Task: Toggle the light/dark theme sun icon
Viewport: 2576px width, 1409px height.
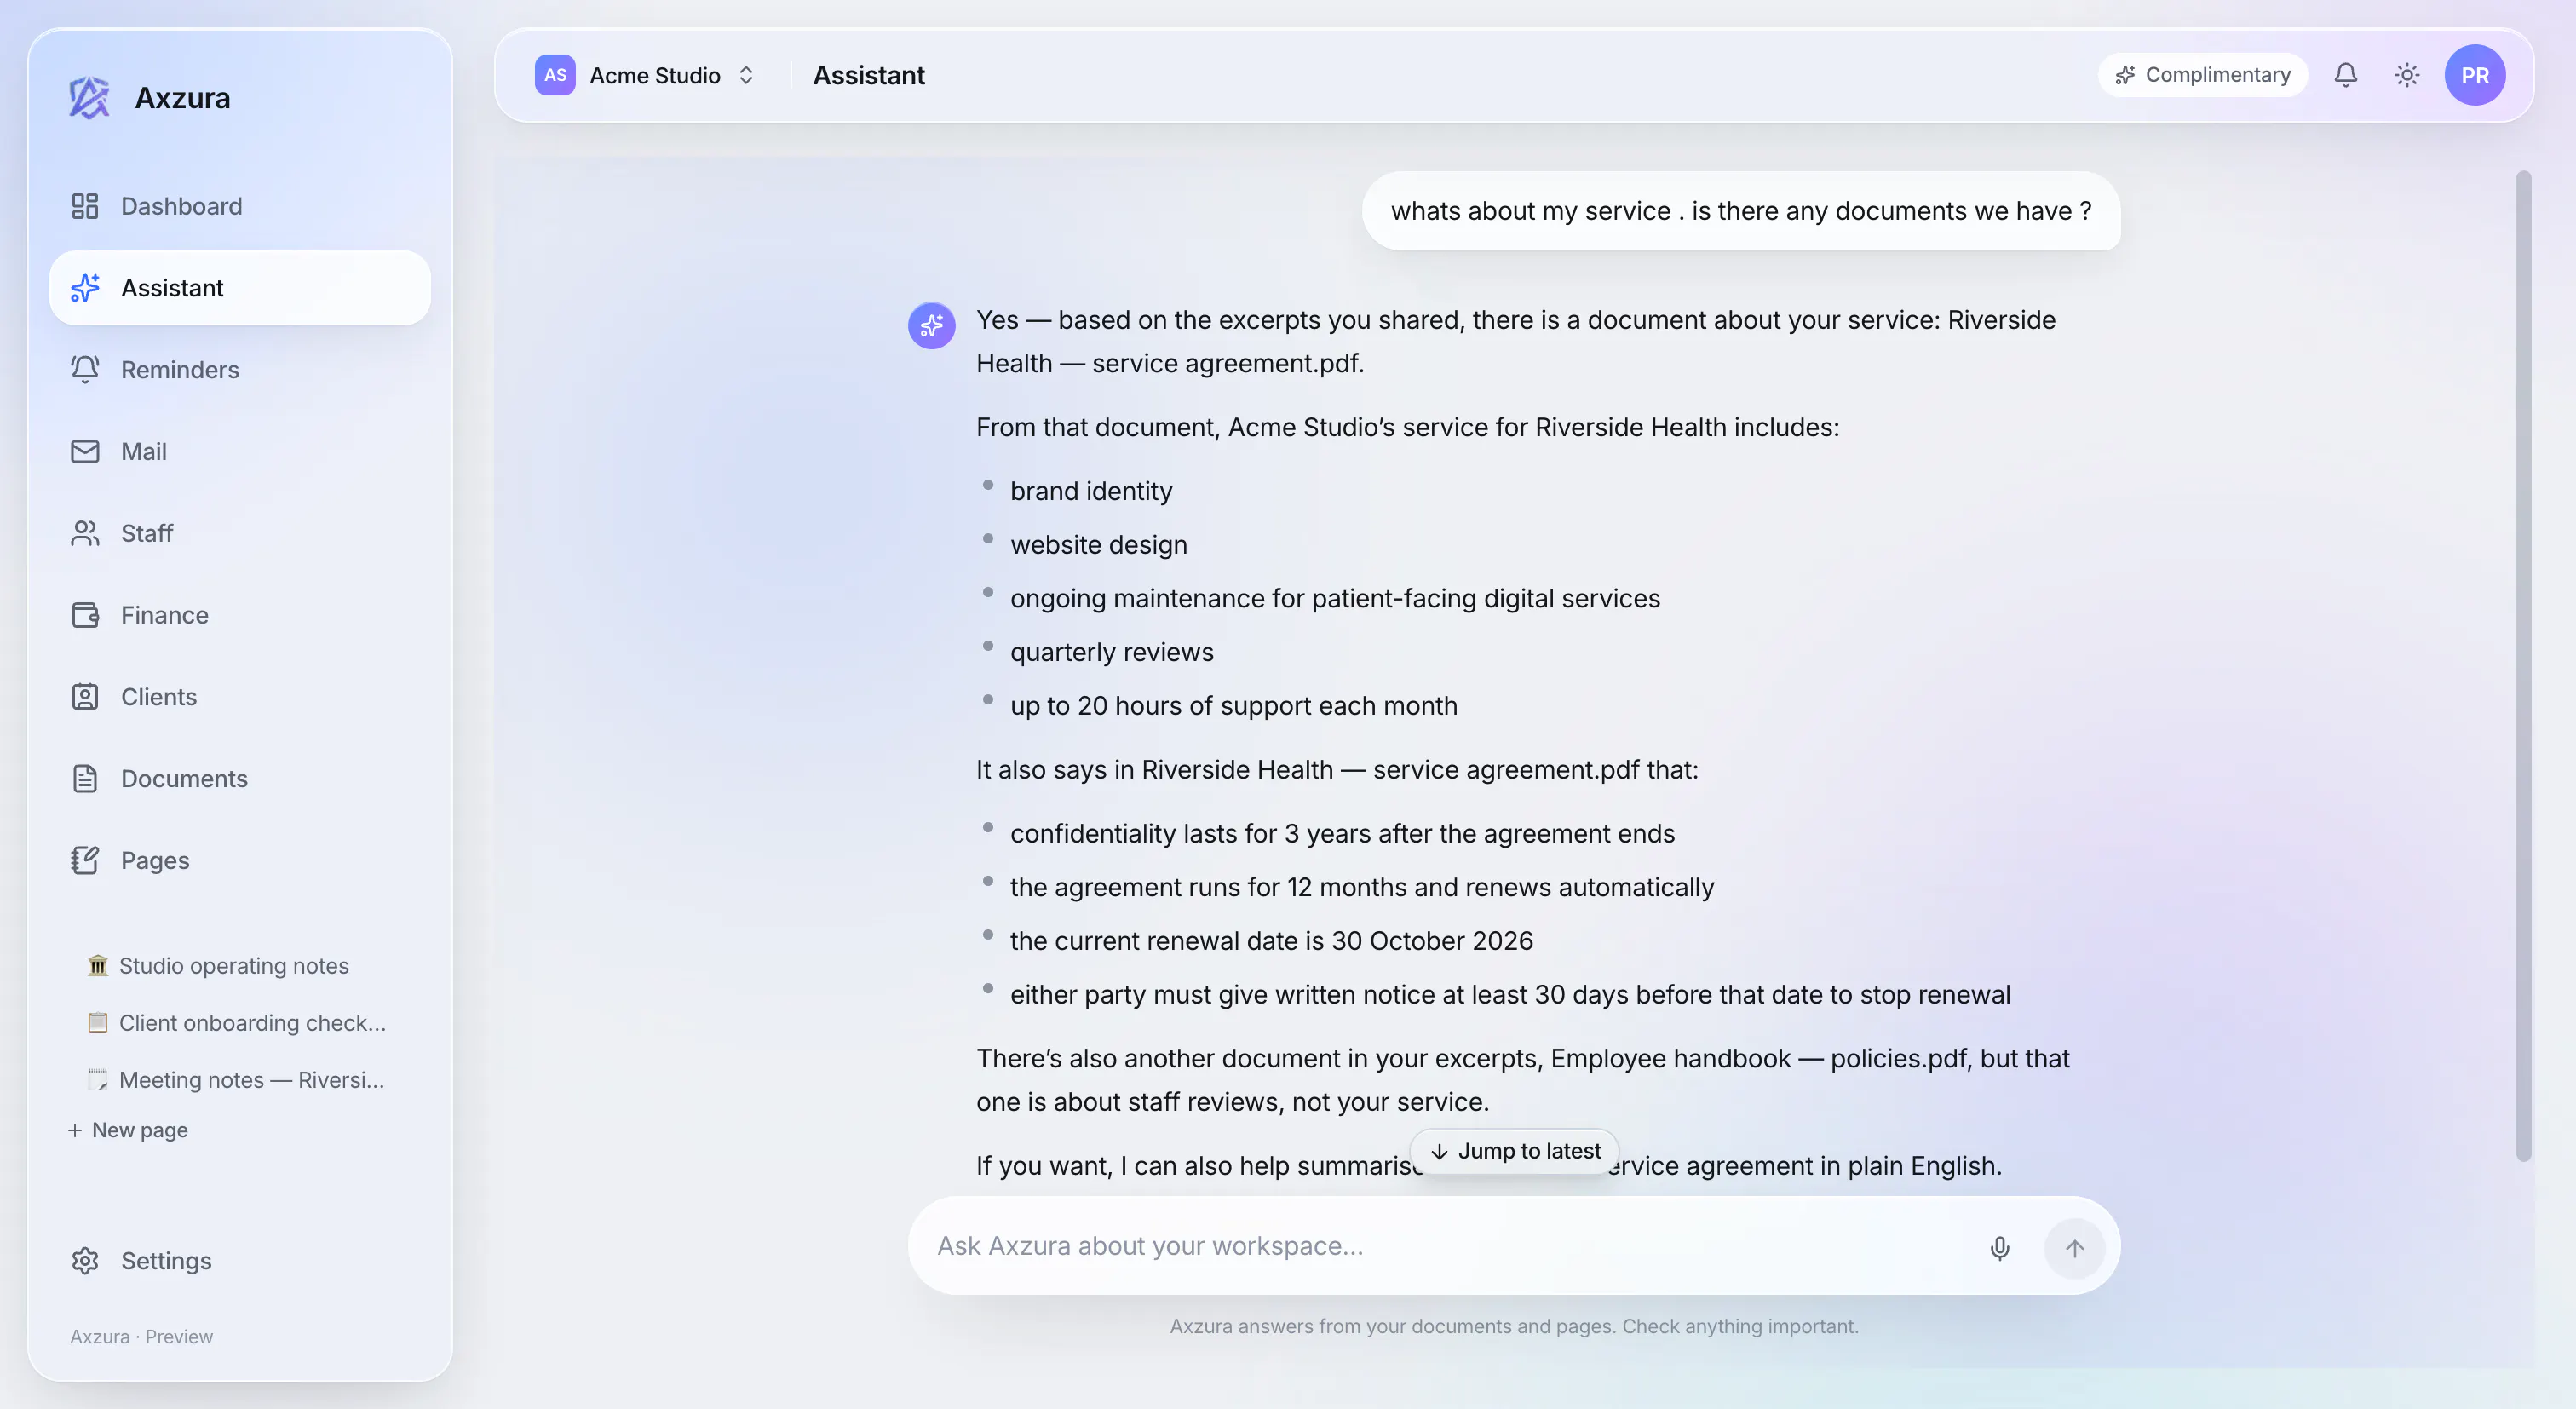Action: [2406, 75]
